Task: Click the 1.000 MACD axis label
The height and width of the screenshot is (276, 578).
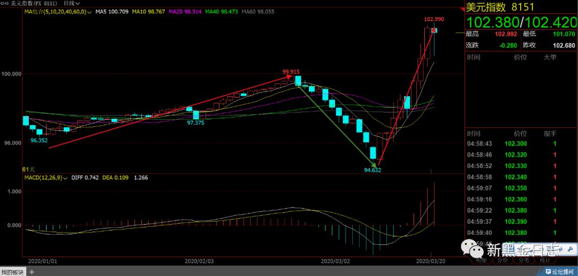Action: pos(14,191)
